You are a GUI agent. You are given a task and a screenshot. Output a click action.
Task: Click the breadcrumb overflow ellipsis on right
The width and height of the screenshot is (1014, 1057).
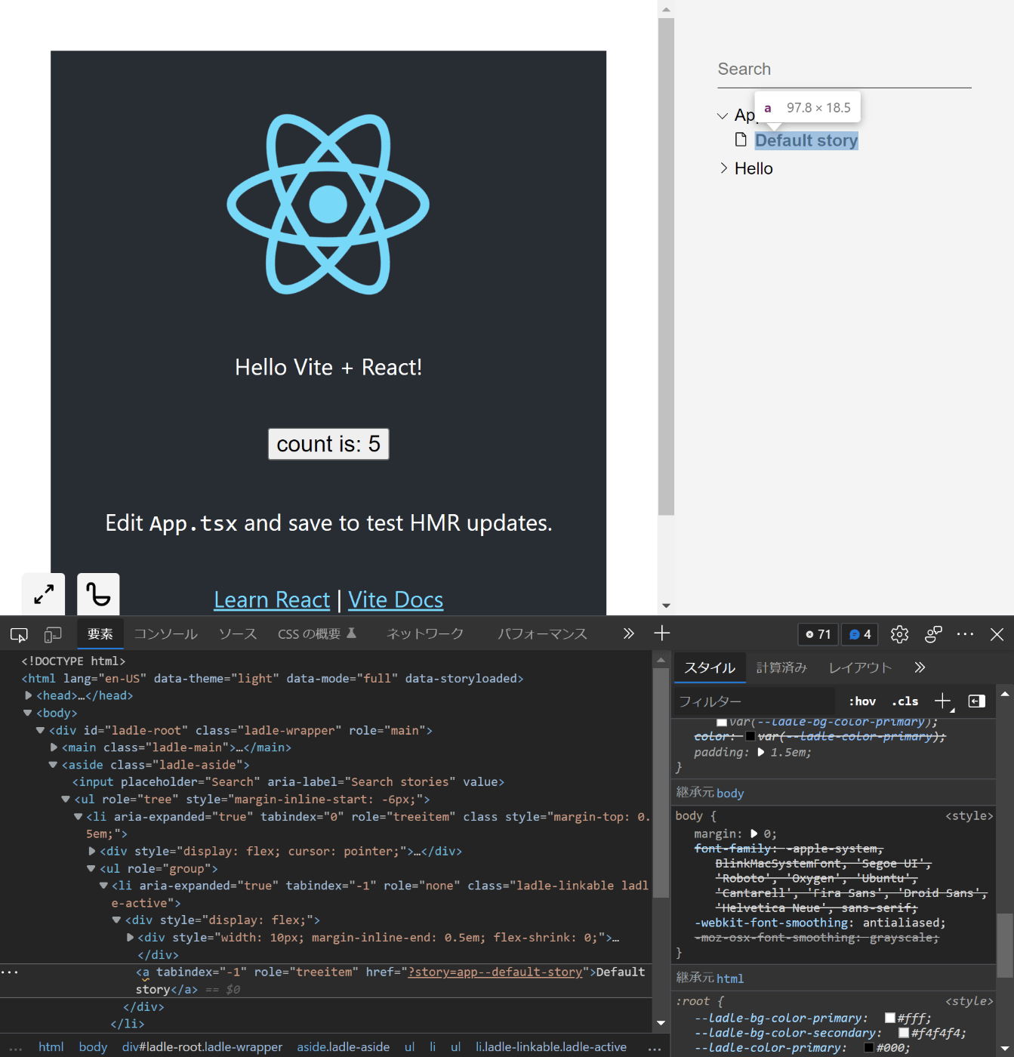(655, 1048)
